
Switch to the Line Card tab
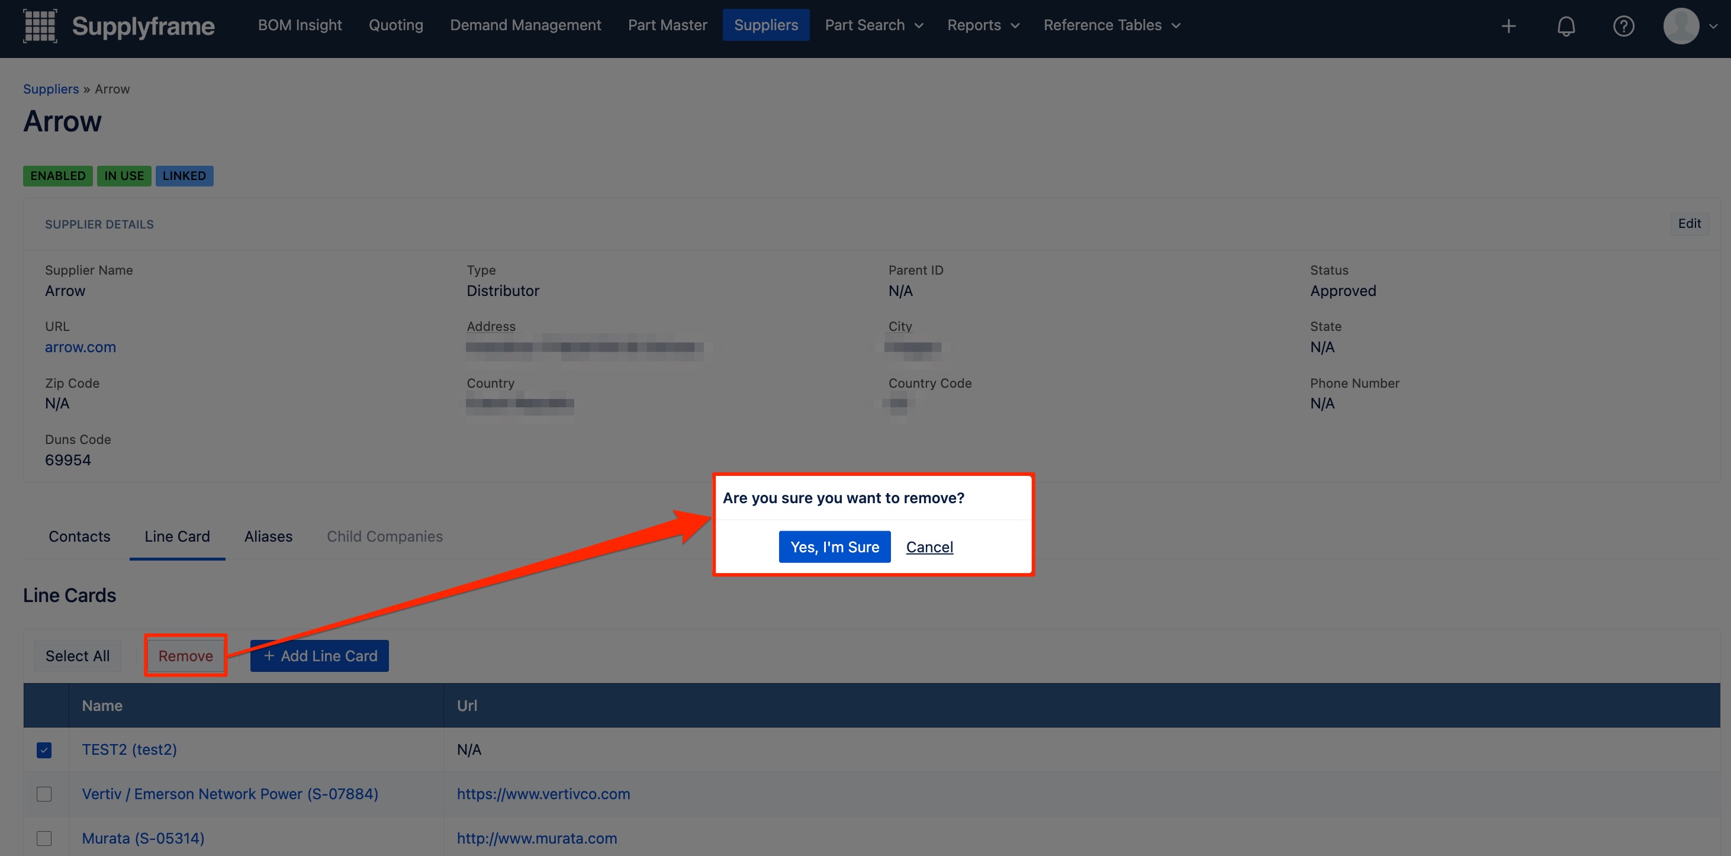[x=177, y=536]
